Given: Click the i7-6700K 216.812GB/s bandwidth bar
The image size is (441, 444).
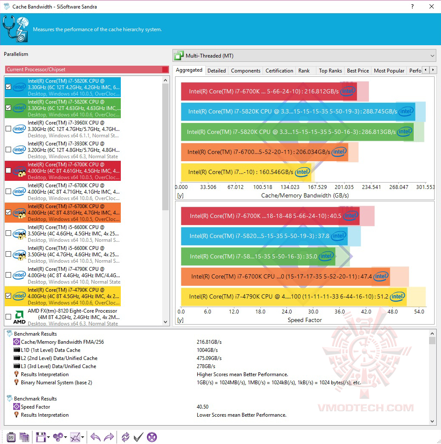Looking at the screenshot, I should (269, 91).
